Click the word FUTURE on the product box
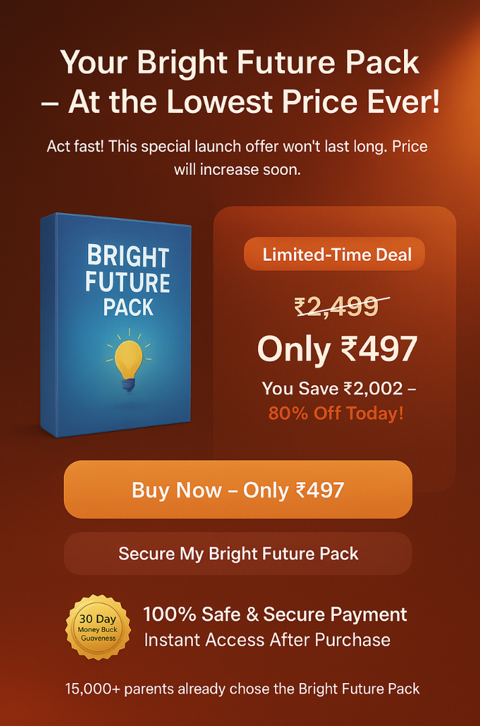 coord(128,282)
